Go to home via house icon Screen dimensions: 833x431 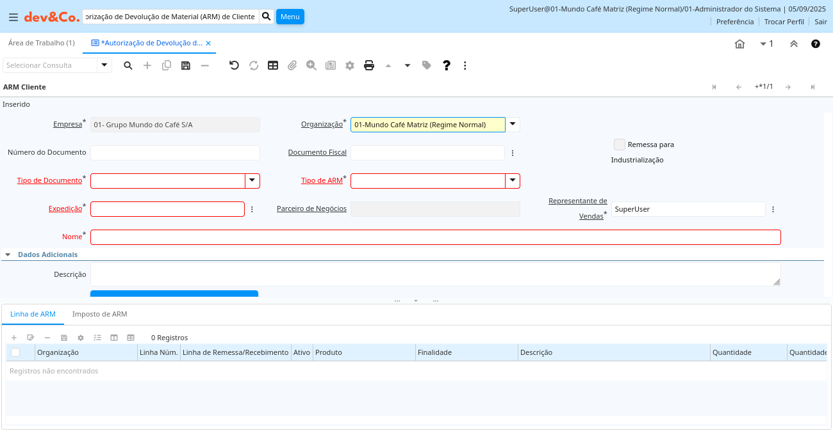pos(739,44)
